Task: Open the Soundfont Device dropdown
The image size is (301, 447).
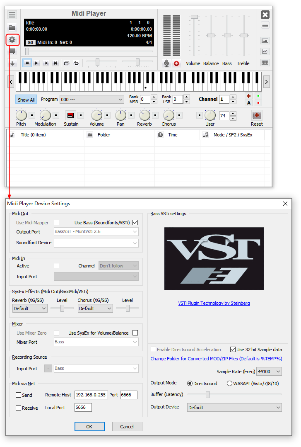Action: [x=96, y=243]
